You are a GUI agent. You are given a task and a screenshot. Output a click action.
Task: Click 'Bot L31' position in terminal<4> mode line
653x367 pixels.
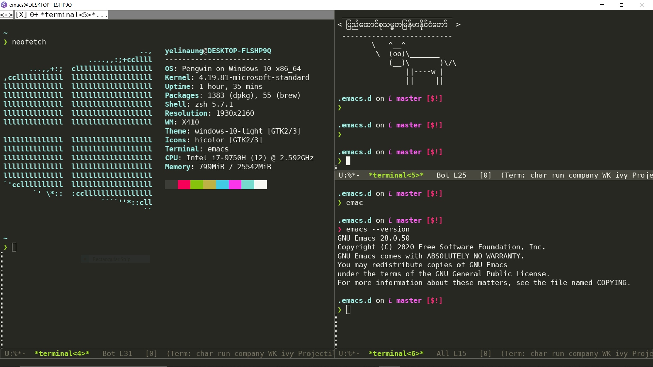coord(117,354)
